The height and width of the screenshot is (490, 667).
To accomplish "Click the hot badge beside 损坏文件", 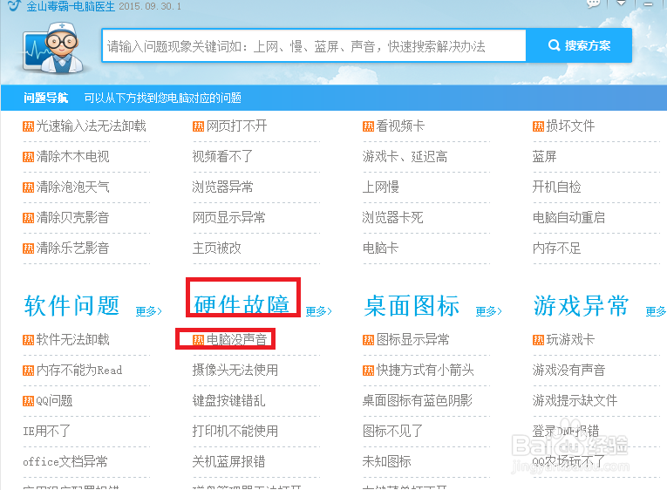I will pos(539,126).
